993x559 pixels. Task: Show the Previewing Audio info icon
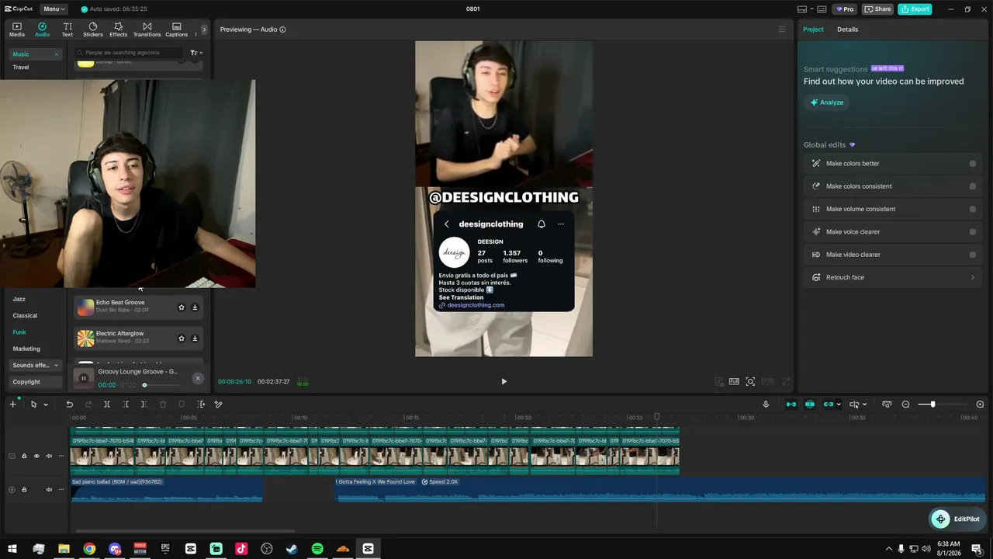[282, 30]
